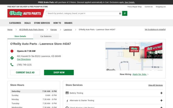
Task: Click the Shop Now button
Action: pos(59,72)
